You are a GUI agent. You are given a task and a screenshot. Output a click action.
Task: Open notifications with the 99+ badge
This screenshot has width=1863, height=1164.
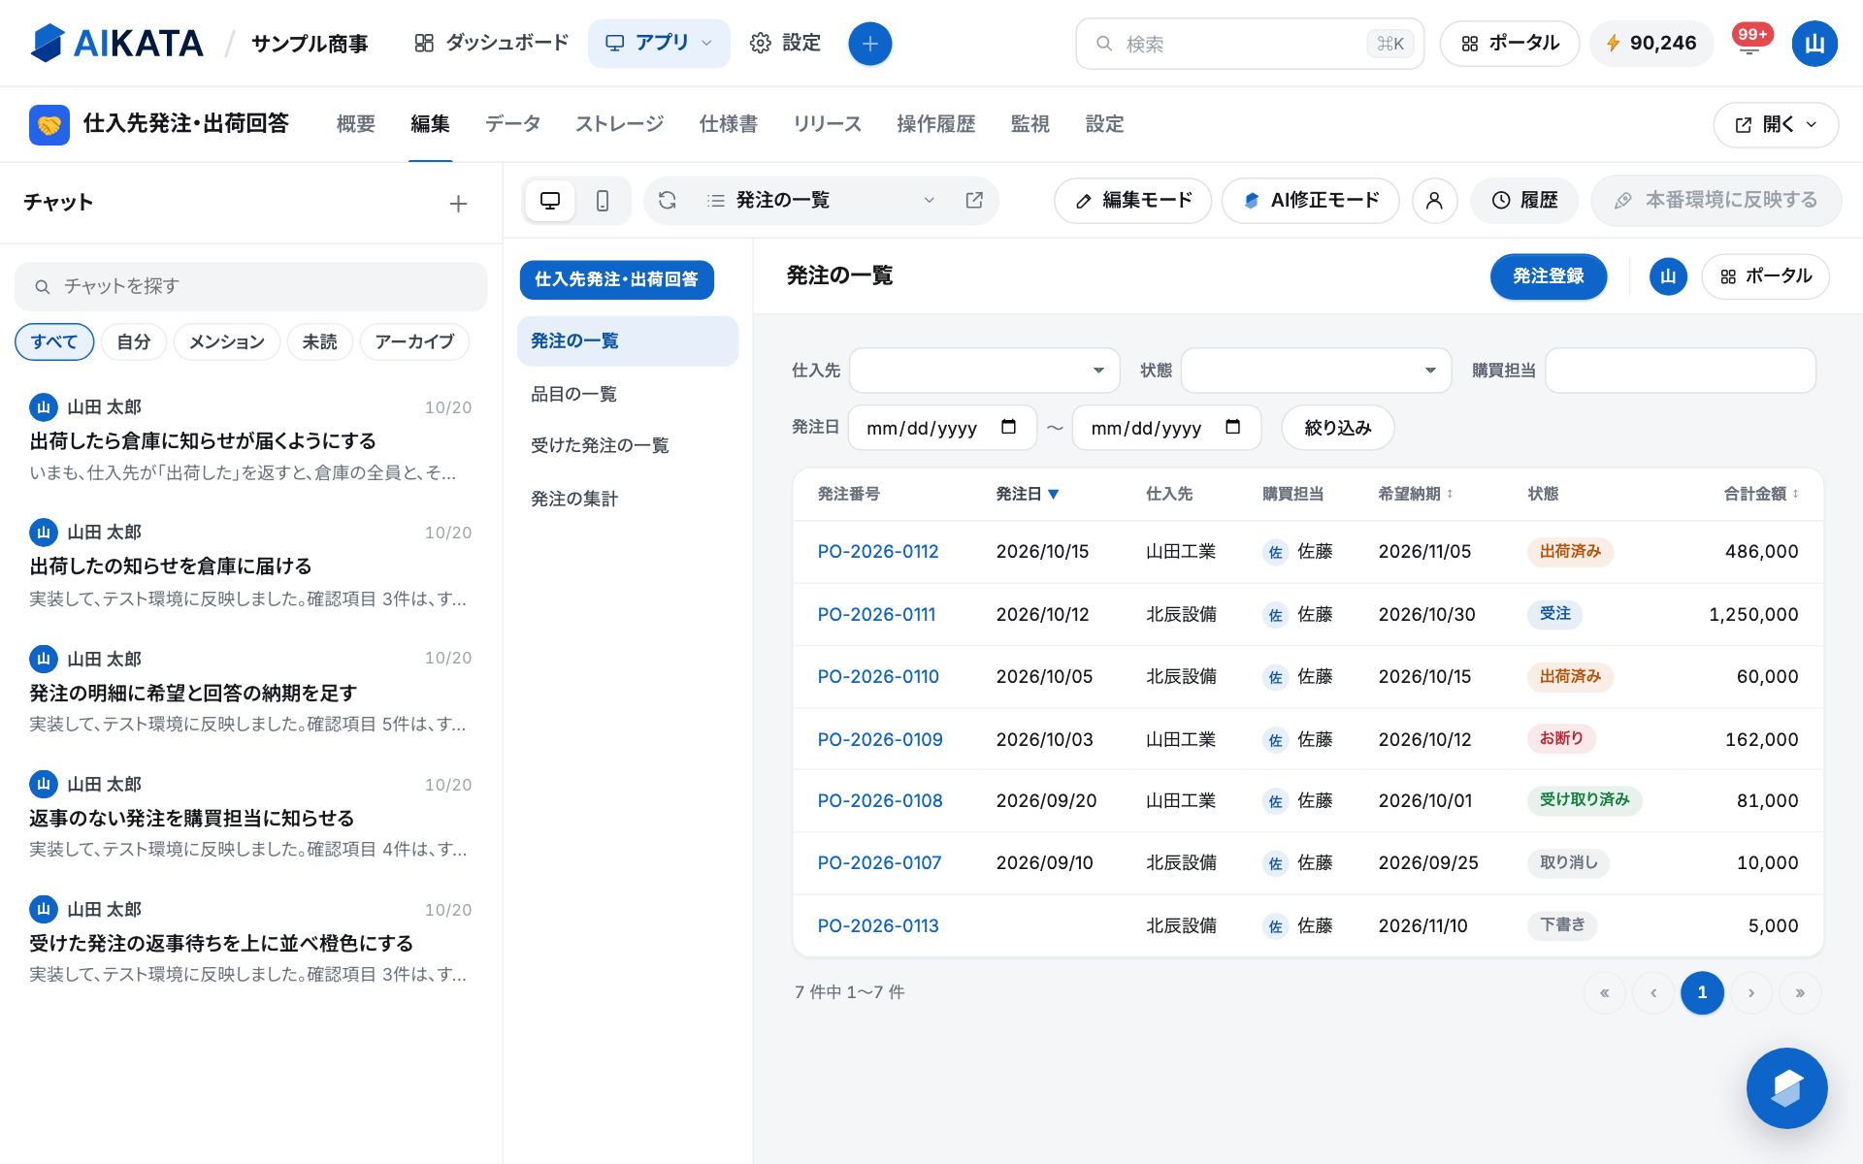(1750, 43)
